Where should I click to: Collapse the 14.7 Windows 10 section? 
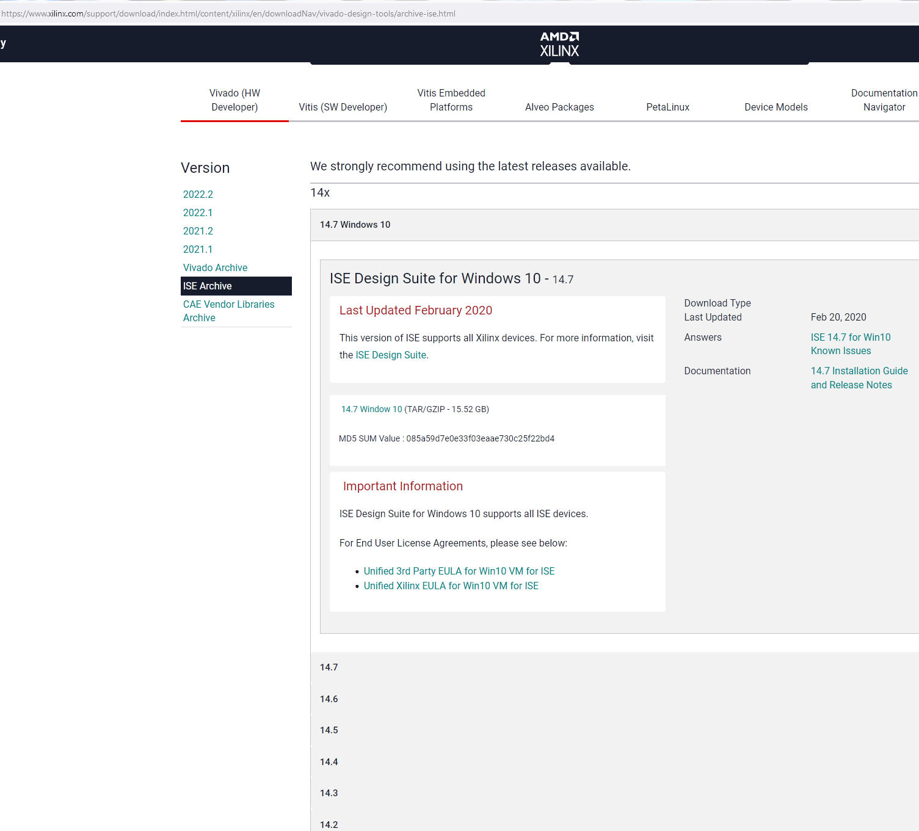(614, 225)
